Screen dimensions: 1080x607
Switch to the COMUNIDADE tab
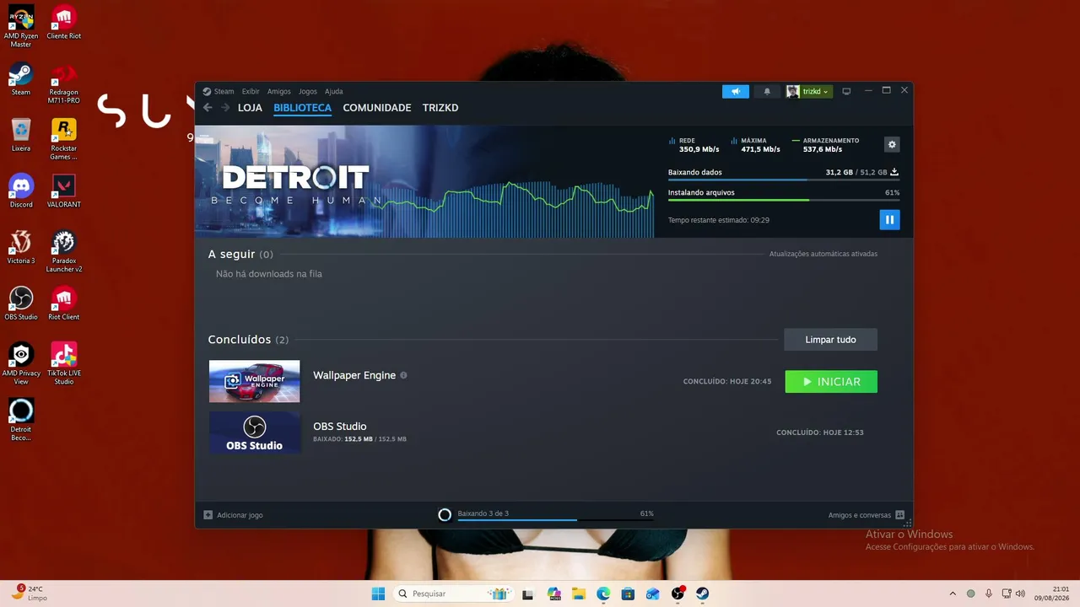377,108
